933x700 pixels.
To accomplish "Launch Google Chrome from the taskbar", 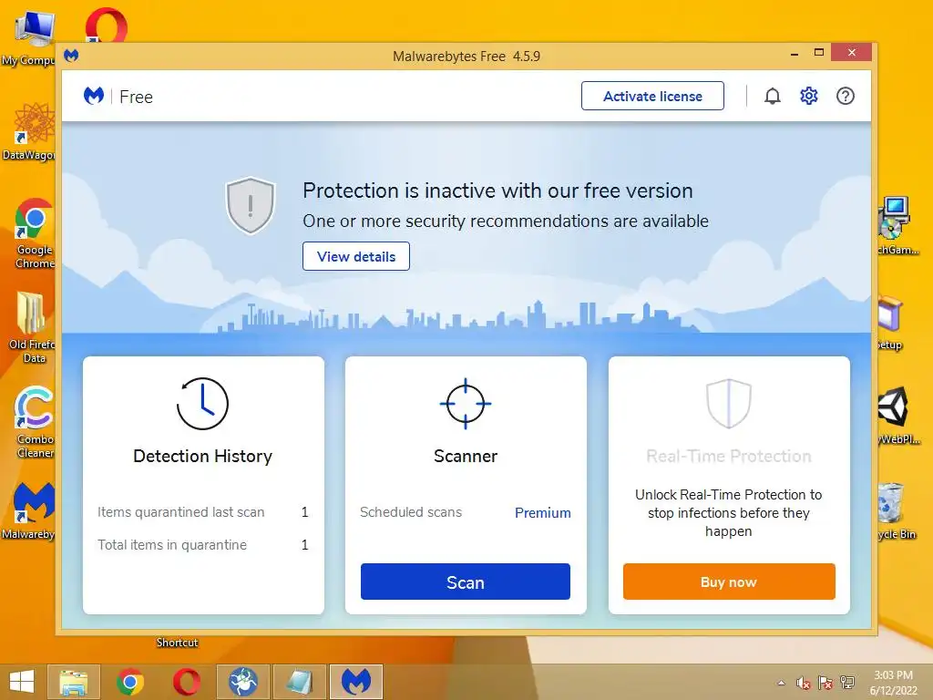I will coord(129,682).
